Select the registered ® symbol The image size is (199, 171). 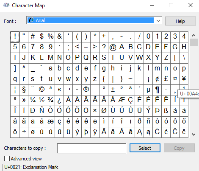click(x=86, y=90)
